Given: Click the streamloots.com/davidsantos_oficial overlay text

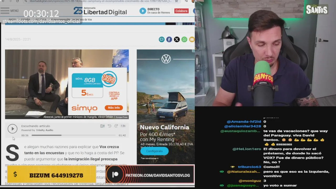Looking at the screenshot, I should point(41,21).
